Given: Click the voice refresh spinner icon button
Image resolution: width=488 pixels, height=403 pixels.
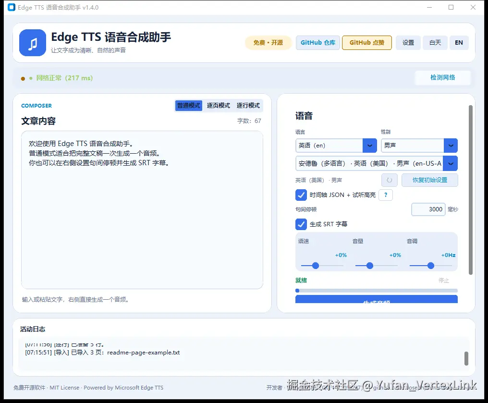Looking at the screenshot, I should (390, 180).
